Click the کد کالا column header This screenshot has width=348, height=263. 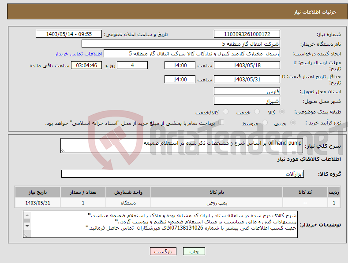pyautogui.click(x=305, y=192)
